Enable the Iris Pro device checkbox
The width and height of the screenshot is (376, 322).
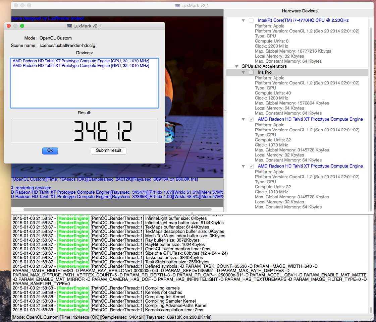251,72
